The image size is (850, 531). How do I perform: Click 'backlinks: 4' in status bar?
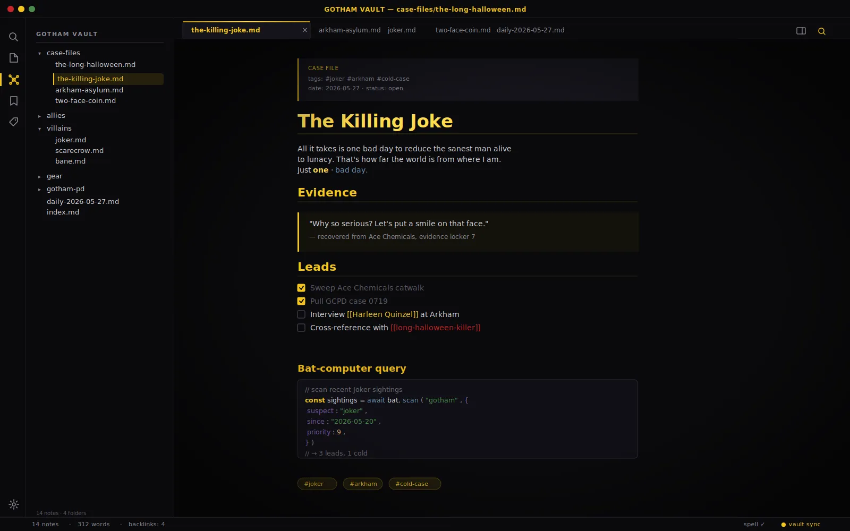tap(147, 525)
